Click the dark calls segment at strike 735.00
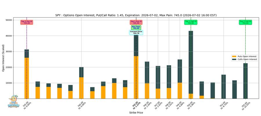 point(27,54)
